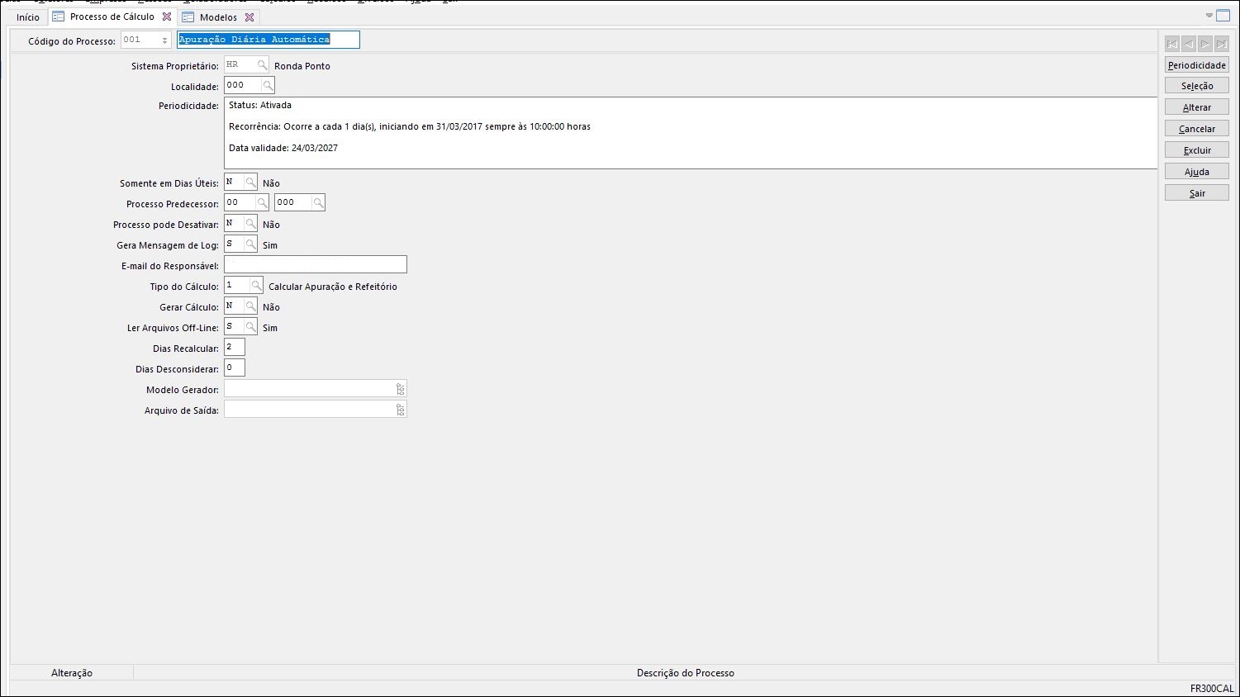Open the tab list dropdown arrow

(1209, 16)
